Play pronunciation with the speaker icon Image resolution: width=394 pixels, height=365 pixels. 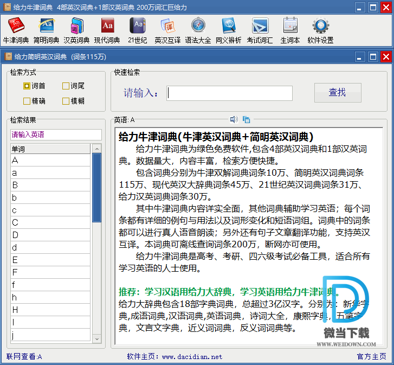pos(234,119)
